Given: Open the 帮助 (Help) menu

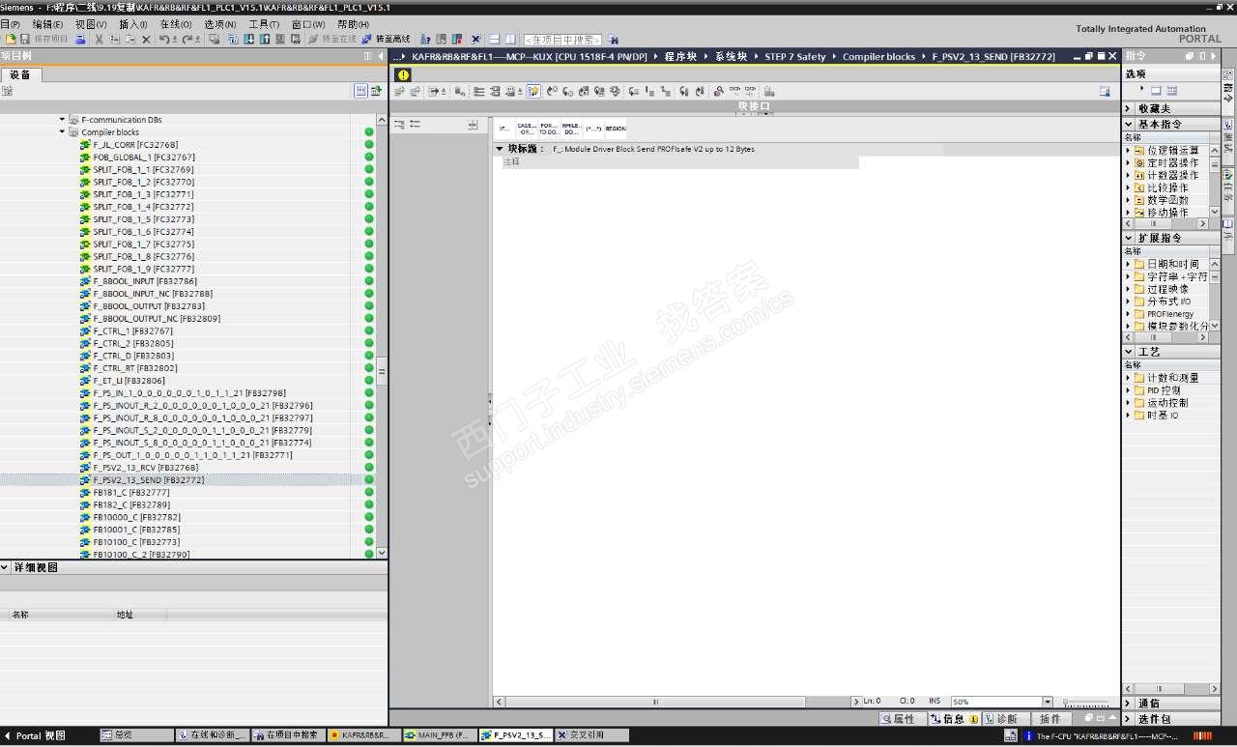Looking at the screenshot, I should coord(354,24).
